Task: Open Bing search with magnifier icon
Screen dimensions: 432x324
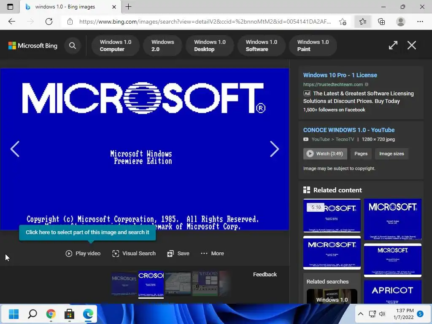Action: point(73,46)
